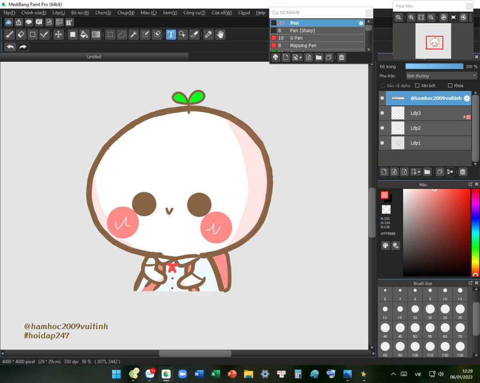
Task: Click the transparent color swatch
Action: coord(386,209)
